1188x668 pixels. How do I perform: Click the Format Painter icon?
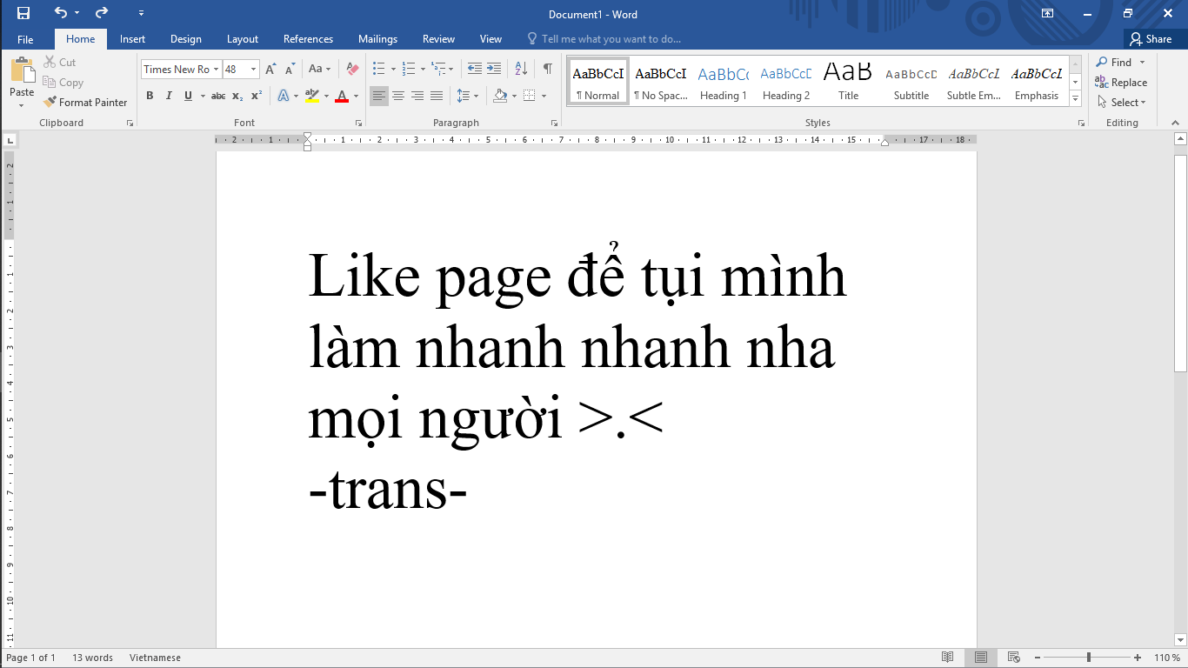(50, 103)
